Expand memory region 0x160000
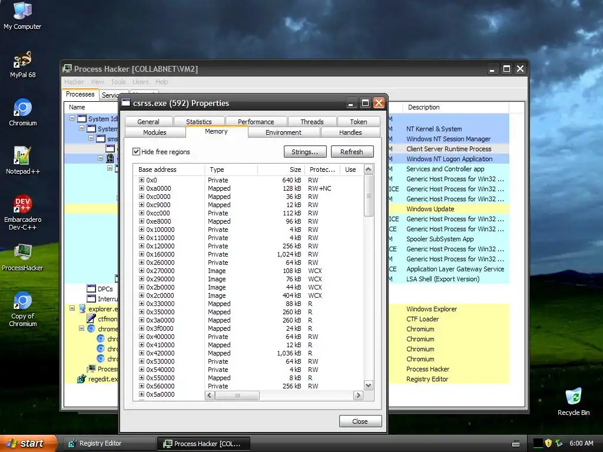 coord(141,254)
